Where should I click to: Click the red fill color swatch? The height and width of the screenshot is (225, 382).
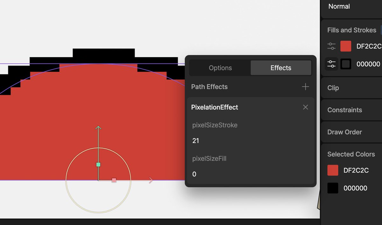click(x=346, y=46)
